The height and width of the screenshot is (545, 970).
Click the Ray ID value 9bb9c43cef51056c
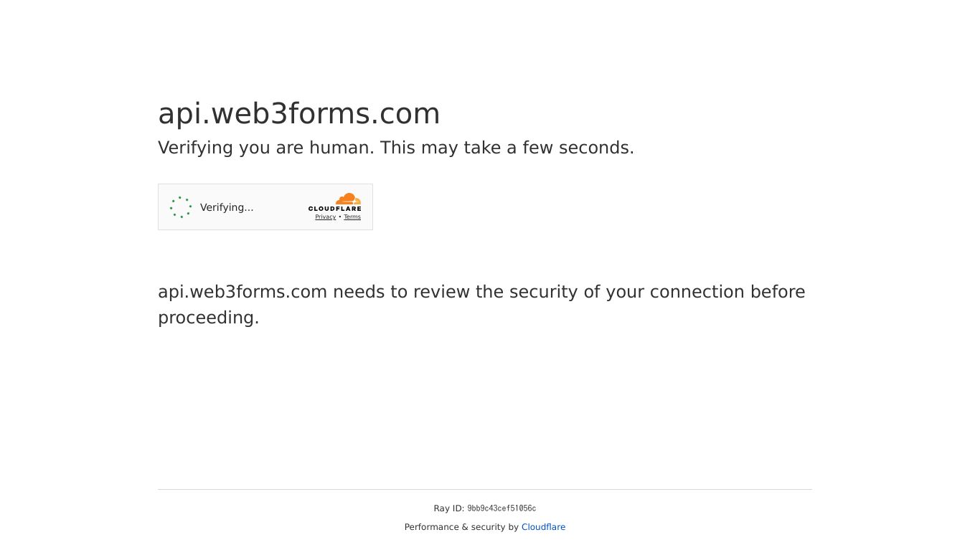pyautogui.click(x=502, y=508)
